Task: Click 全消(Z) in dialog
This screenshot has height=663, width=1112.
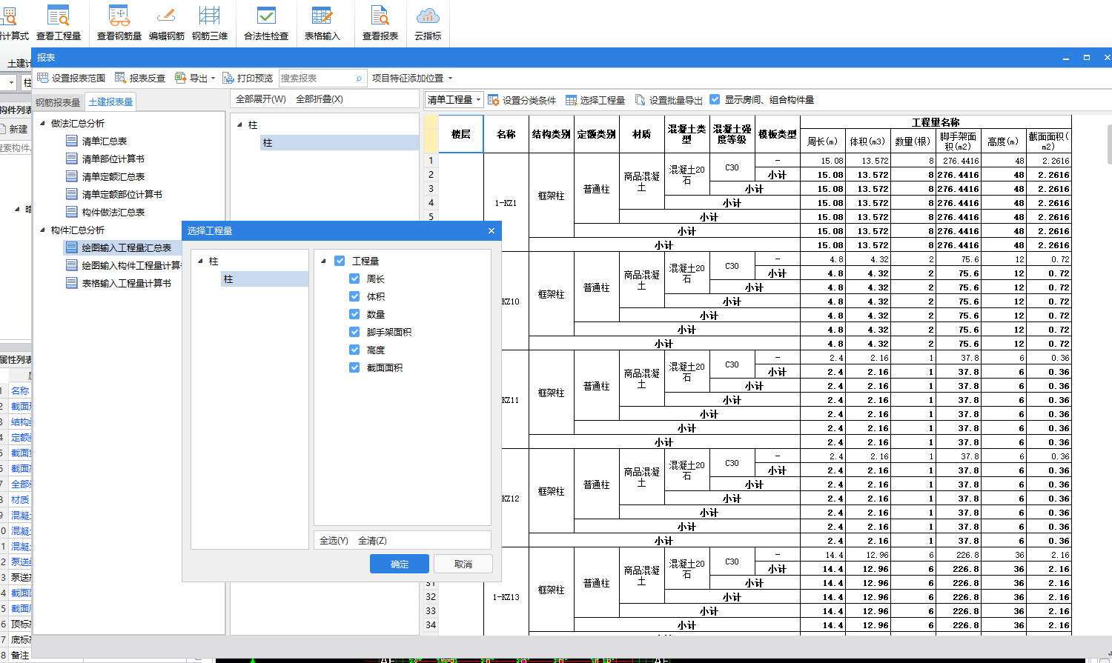Action: 372,541
